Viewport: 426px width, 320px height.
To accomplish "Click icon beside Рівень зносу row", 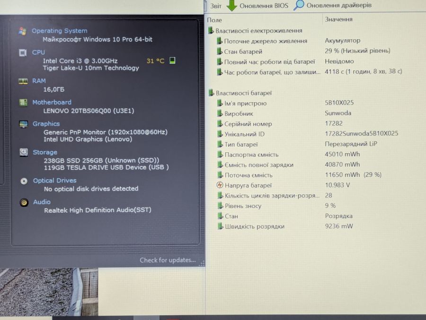I will 220,206.
